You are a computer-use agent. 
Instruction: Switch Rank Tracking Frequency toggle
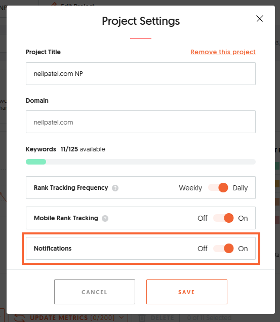(218, 187)
